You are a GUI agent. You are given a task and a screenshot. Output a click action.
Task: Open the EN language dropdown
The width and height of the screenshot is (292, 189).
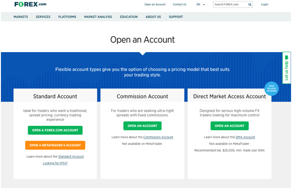coord(200,5)
